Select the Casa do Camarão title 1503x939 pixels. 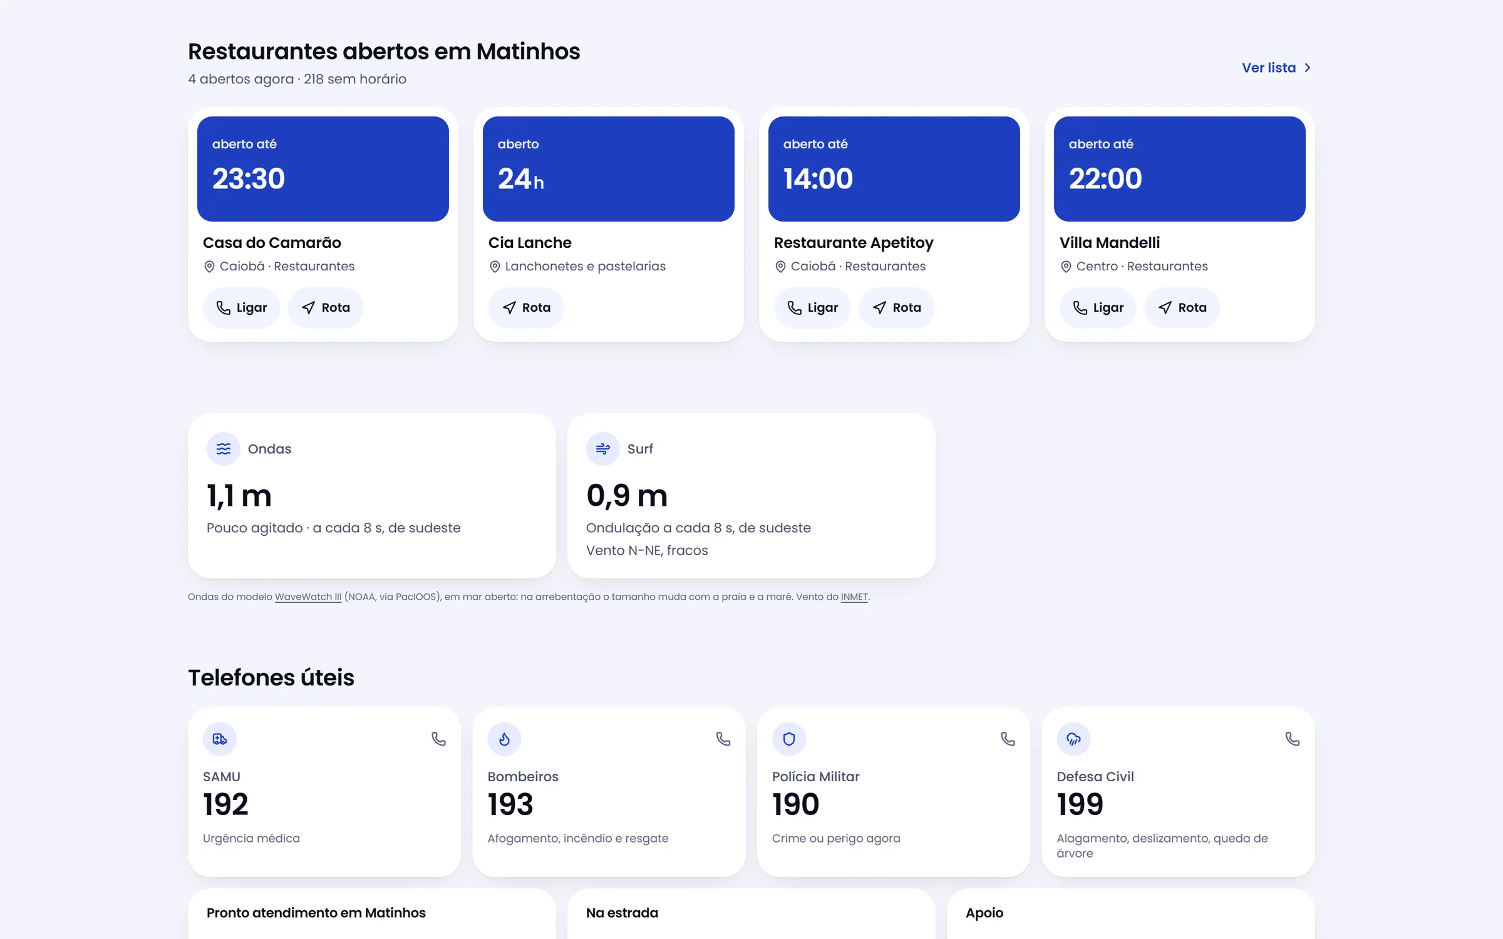(272, 243)
